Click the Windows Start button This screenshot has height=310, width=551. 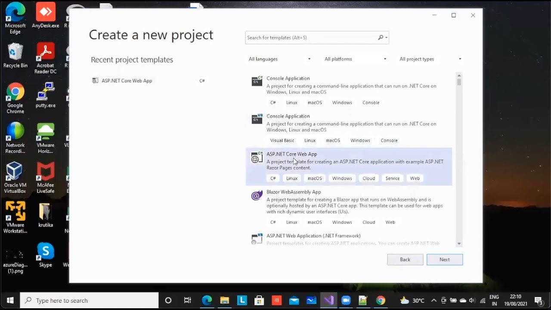pos(10,301)
